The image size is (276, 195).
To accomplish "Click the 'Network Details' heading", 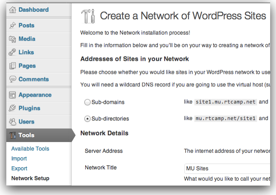I will tap(104, 133).
